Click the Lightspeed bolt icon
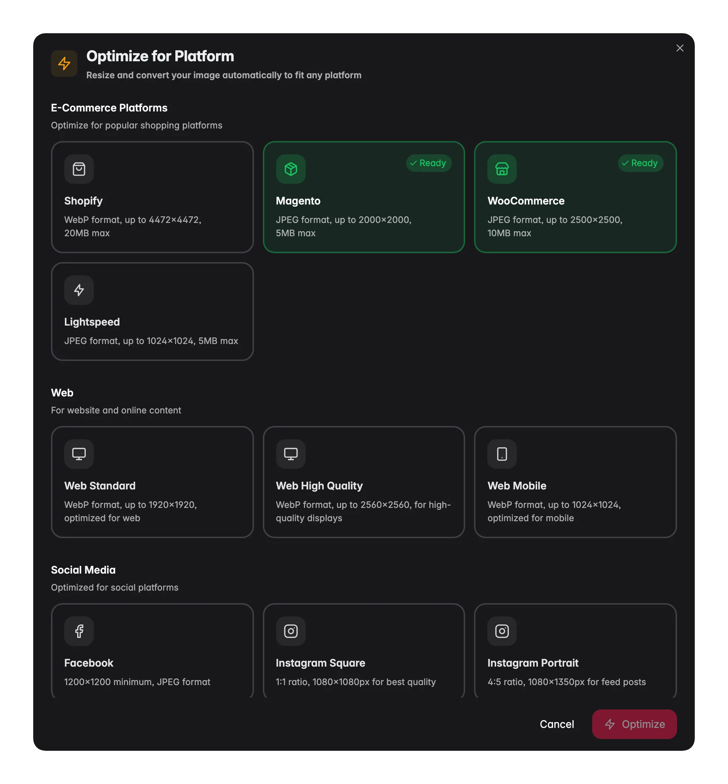This screenshot has width=728, height=784. point(79,290)
